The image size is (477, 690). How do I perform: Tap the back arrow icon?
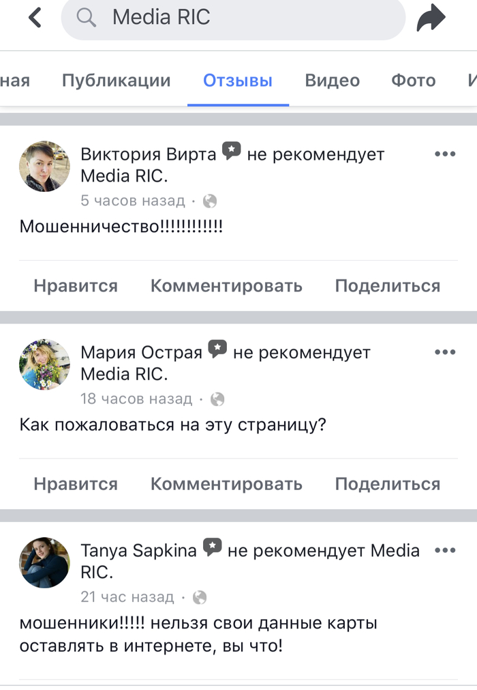click(x=35, y=18)
